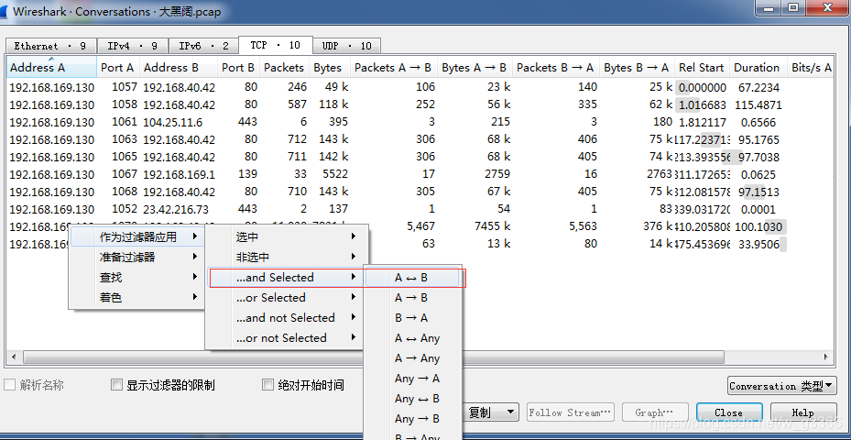
Task: Select A ↔ B direction option
Action: pos(412,278)
